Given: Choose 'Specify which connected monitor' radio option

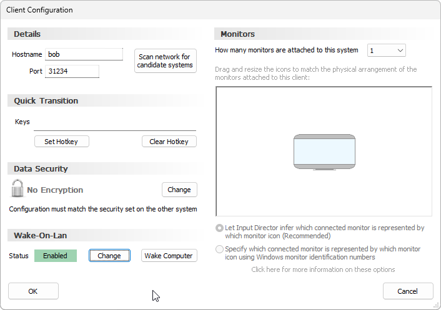Looking at the screenshot, I should pyautogui.click(x=219, y=249).
